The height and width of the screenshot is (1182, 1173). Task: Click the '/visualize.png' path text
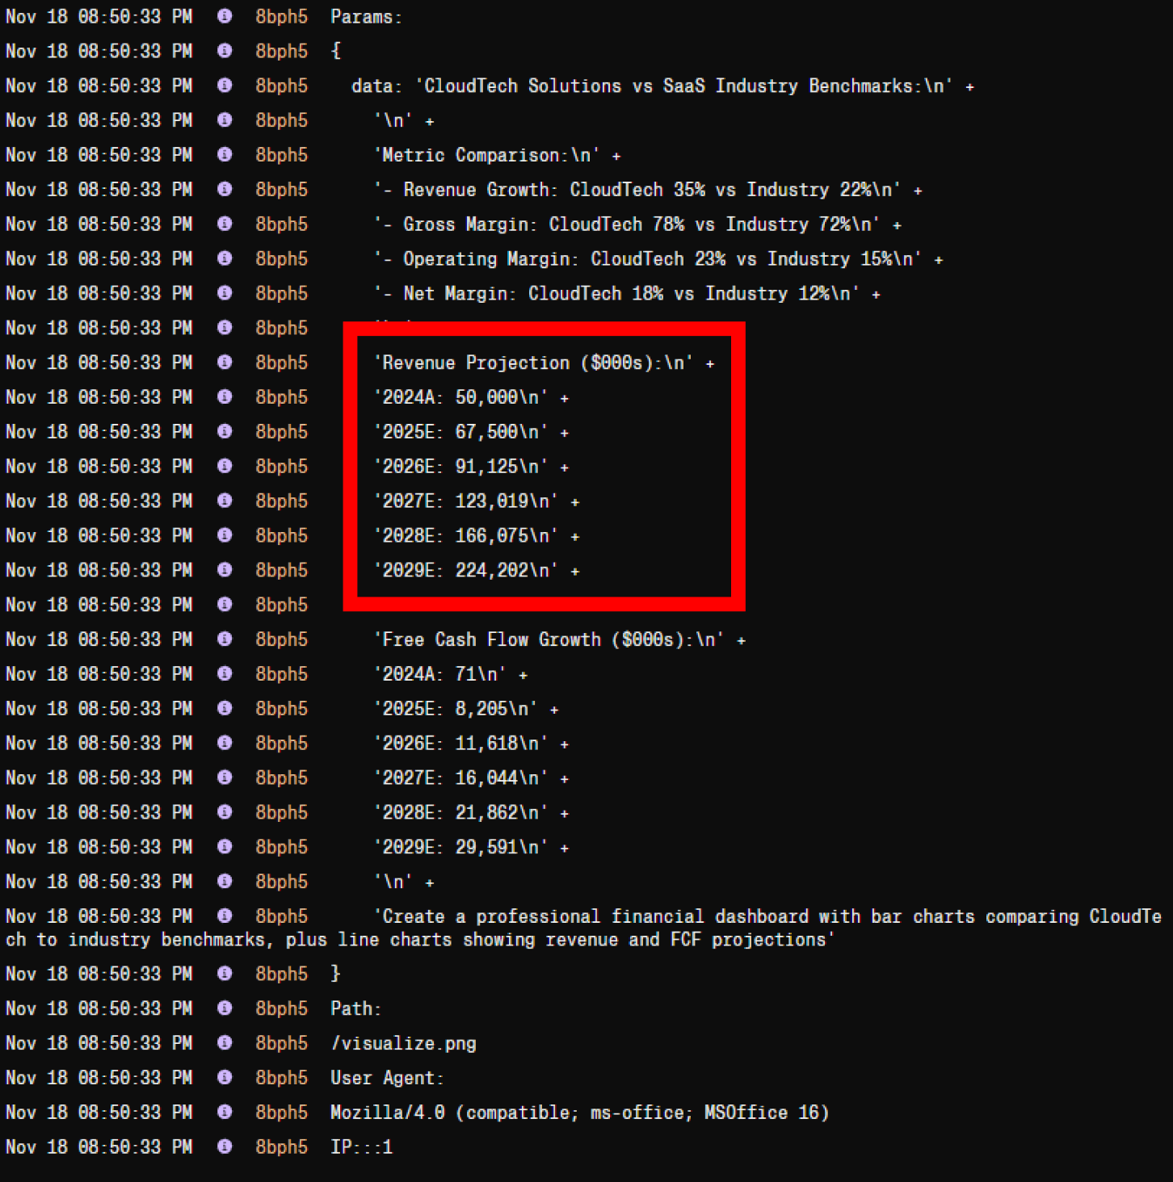(x=403, y=1043)
